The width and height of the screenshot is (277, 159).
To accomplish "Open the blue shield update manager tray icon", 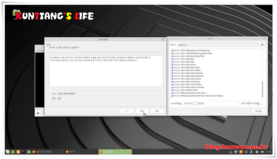I will (236, 152).
